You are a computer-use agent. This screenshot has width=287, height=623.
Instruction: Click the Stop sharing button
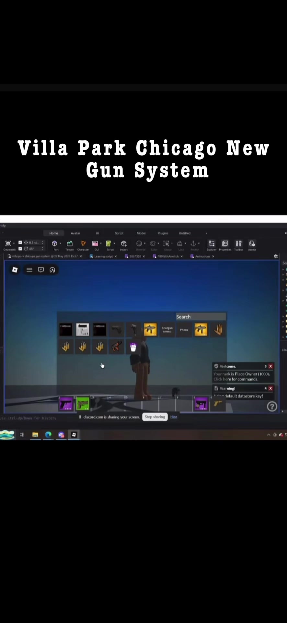point(155,417)
